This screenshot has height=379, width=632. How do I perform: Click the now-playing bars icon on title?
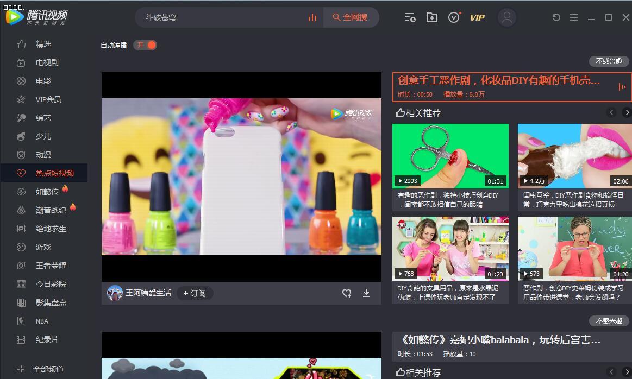pyautogui.click(x=622, y=86)
